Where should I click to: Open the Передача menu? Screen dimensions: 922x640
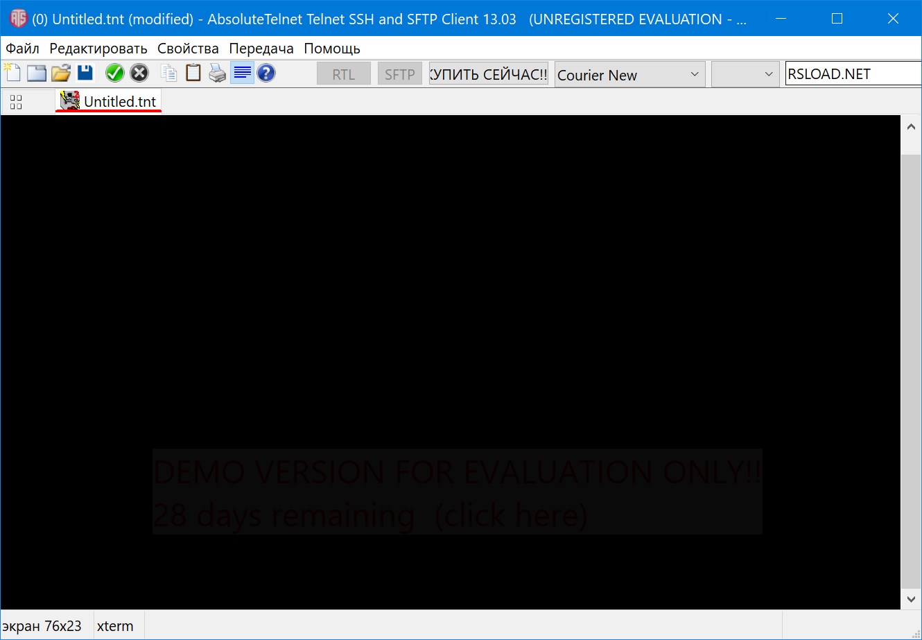(x=261, y=49)
